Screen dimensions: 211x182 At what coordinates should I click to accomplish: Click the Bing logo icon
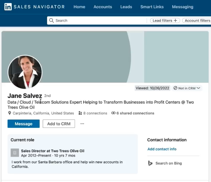[151, 163]
